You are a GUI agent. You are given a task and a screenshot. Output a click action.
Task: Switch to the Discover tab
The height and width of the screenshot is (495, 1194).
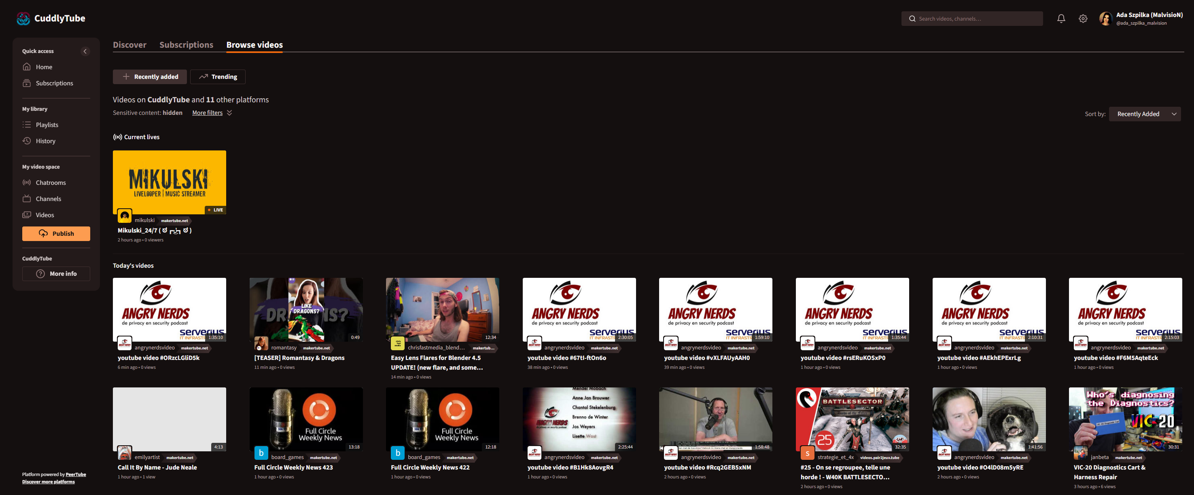(x=129, y=45)
